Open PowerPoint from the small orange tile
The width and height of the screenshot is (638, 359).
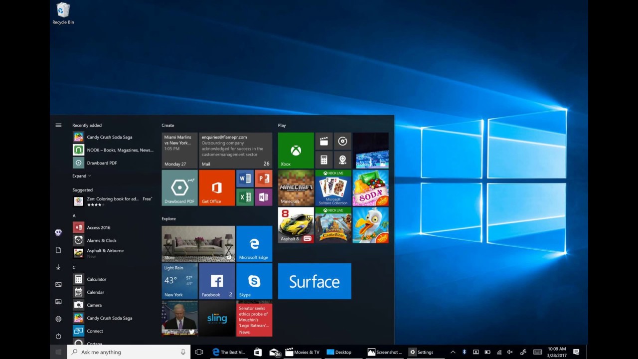263,179
